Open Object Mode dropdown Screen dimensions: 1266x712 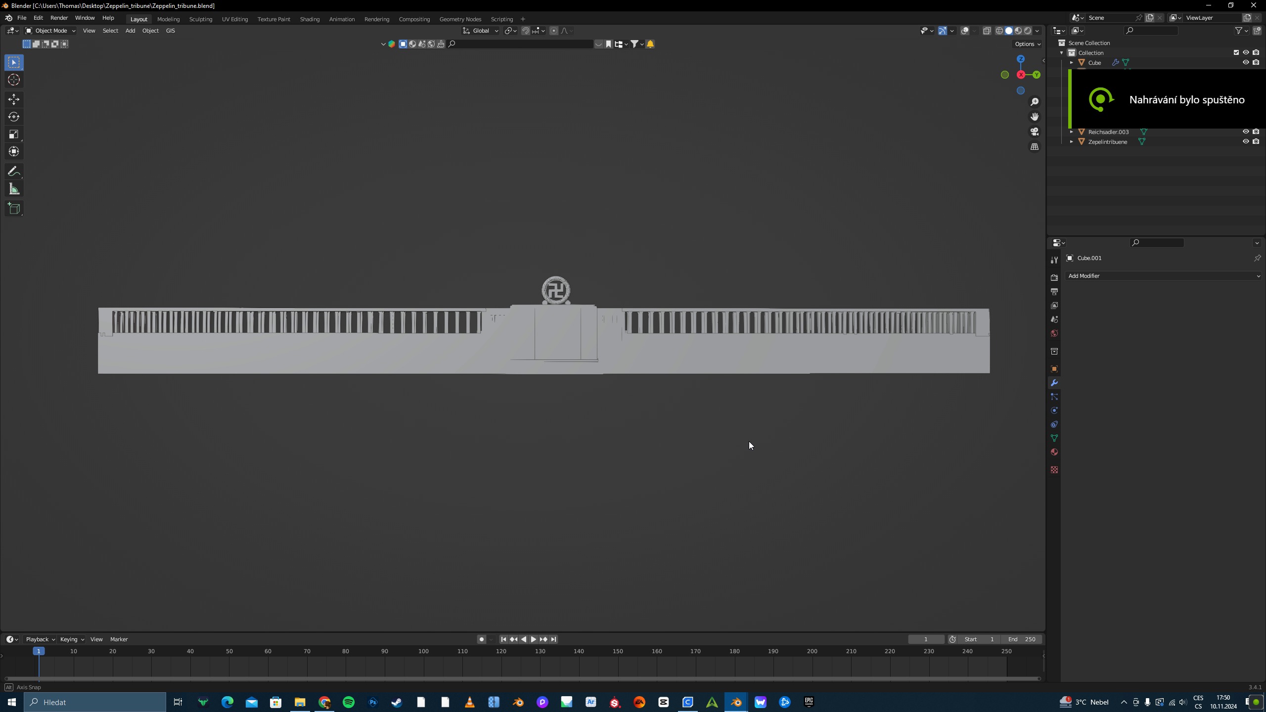[50, 31]
